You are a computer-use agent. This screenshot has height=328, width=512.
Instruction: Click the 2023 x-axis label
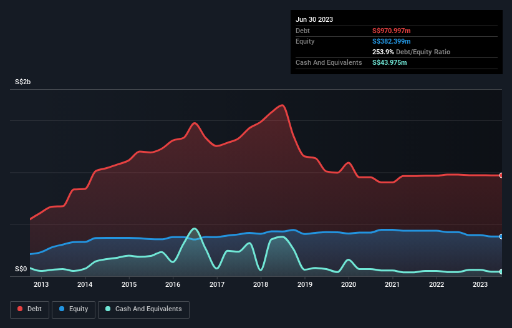pos(480,284)
